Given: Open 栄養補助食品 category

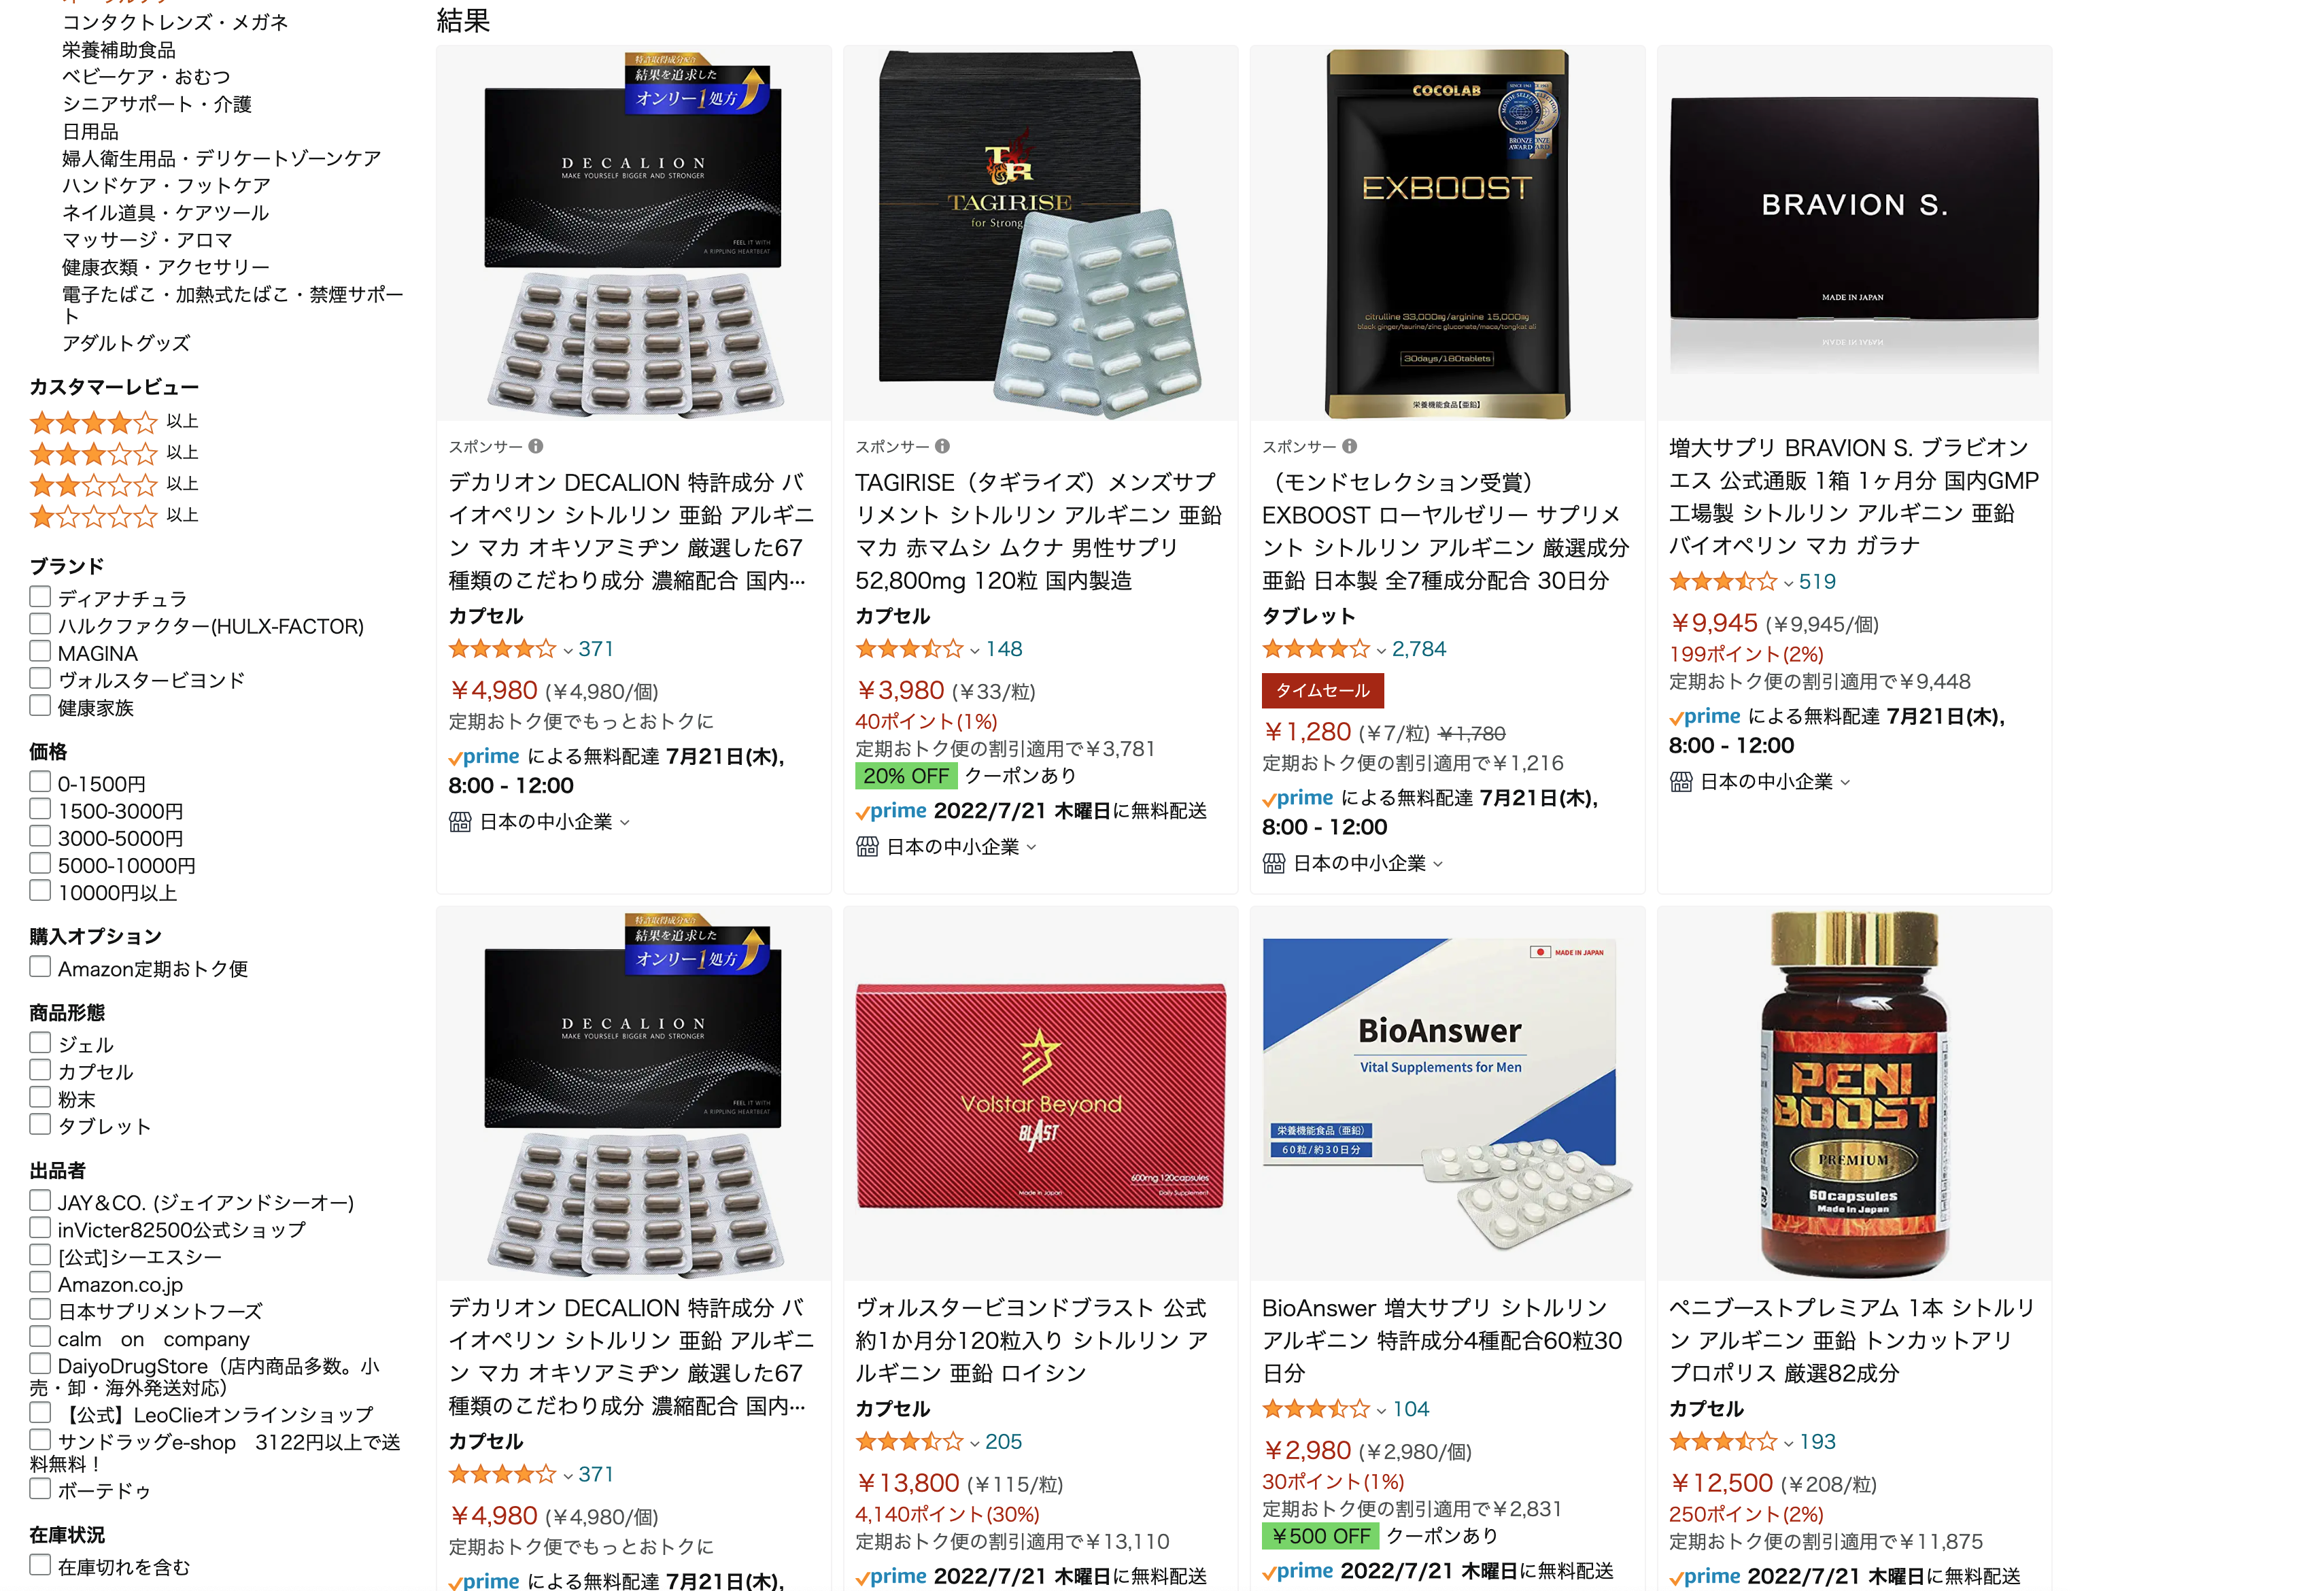Looking at the screenshot, I should click(119, 49).
